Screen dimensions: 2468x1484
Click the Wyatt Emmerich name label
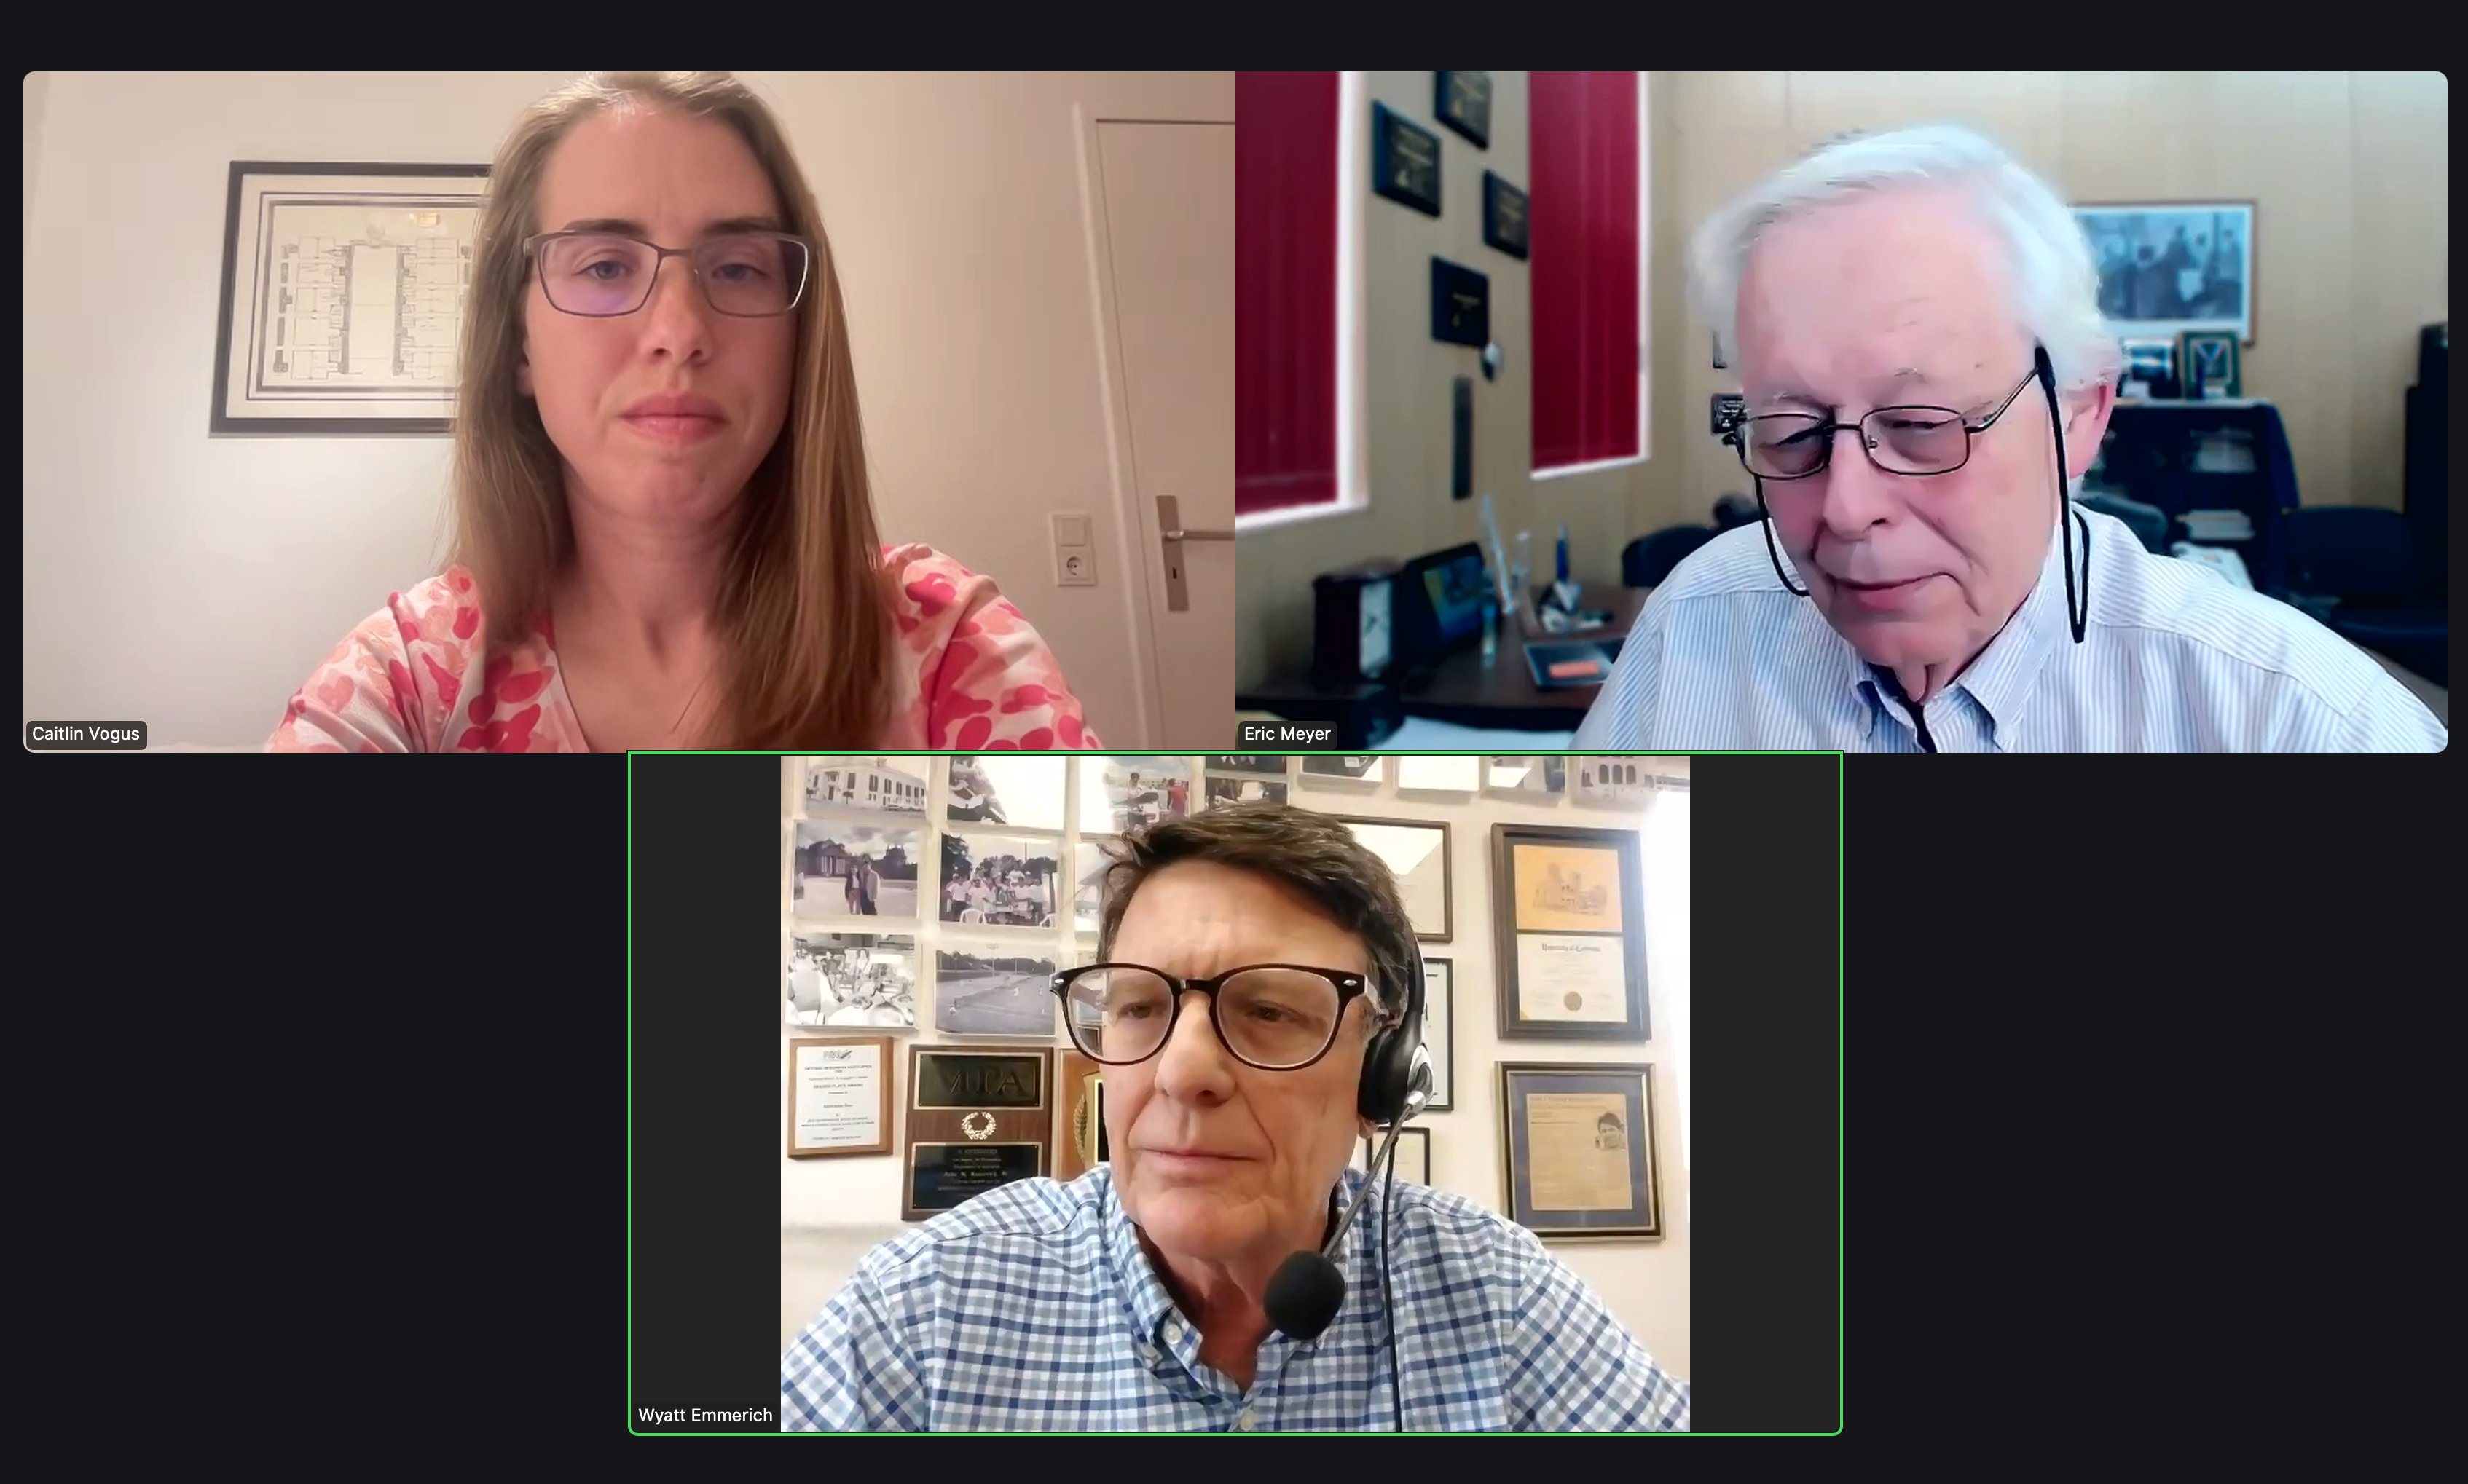[704, 1415]
